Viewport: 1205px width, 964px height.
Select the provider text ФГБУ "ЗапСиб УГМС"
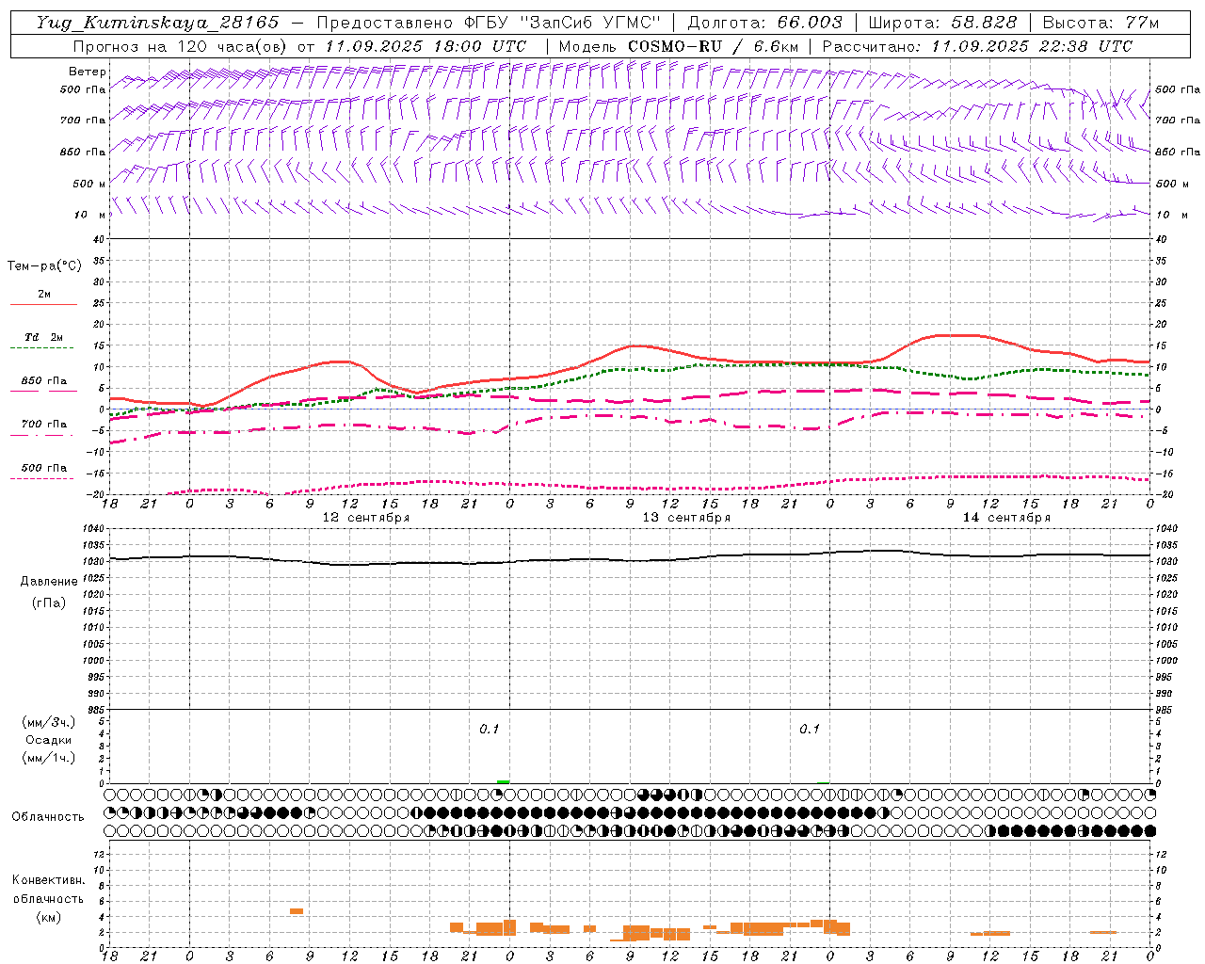[x=563, y=23]
